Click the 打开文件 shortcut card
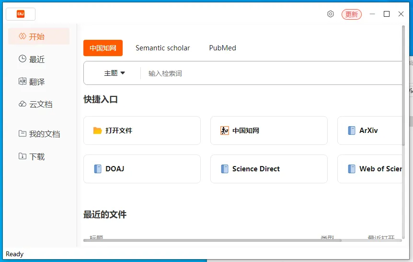 [x=142, y=131]
